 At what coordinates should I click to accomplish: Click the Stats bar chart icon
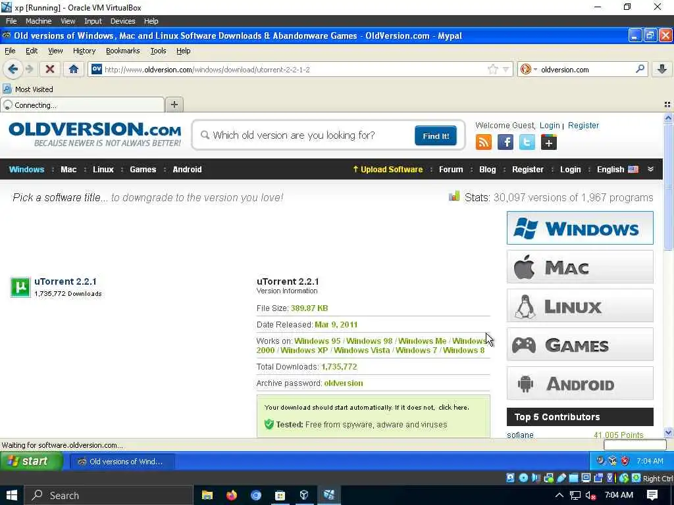coord(454,196)
